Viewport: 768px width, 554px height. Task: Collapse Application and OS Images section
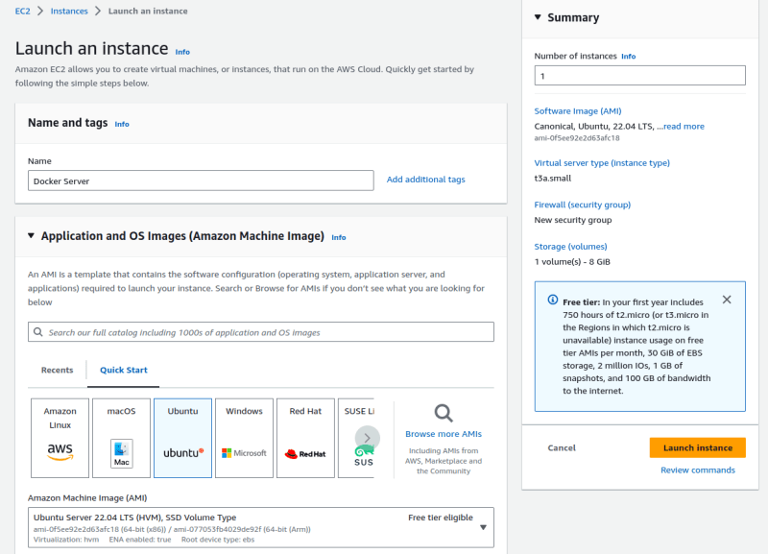(31, 235)
